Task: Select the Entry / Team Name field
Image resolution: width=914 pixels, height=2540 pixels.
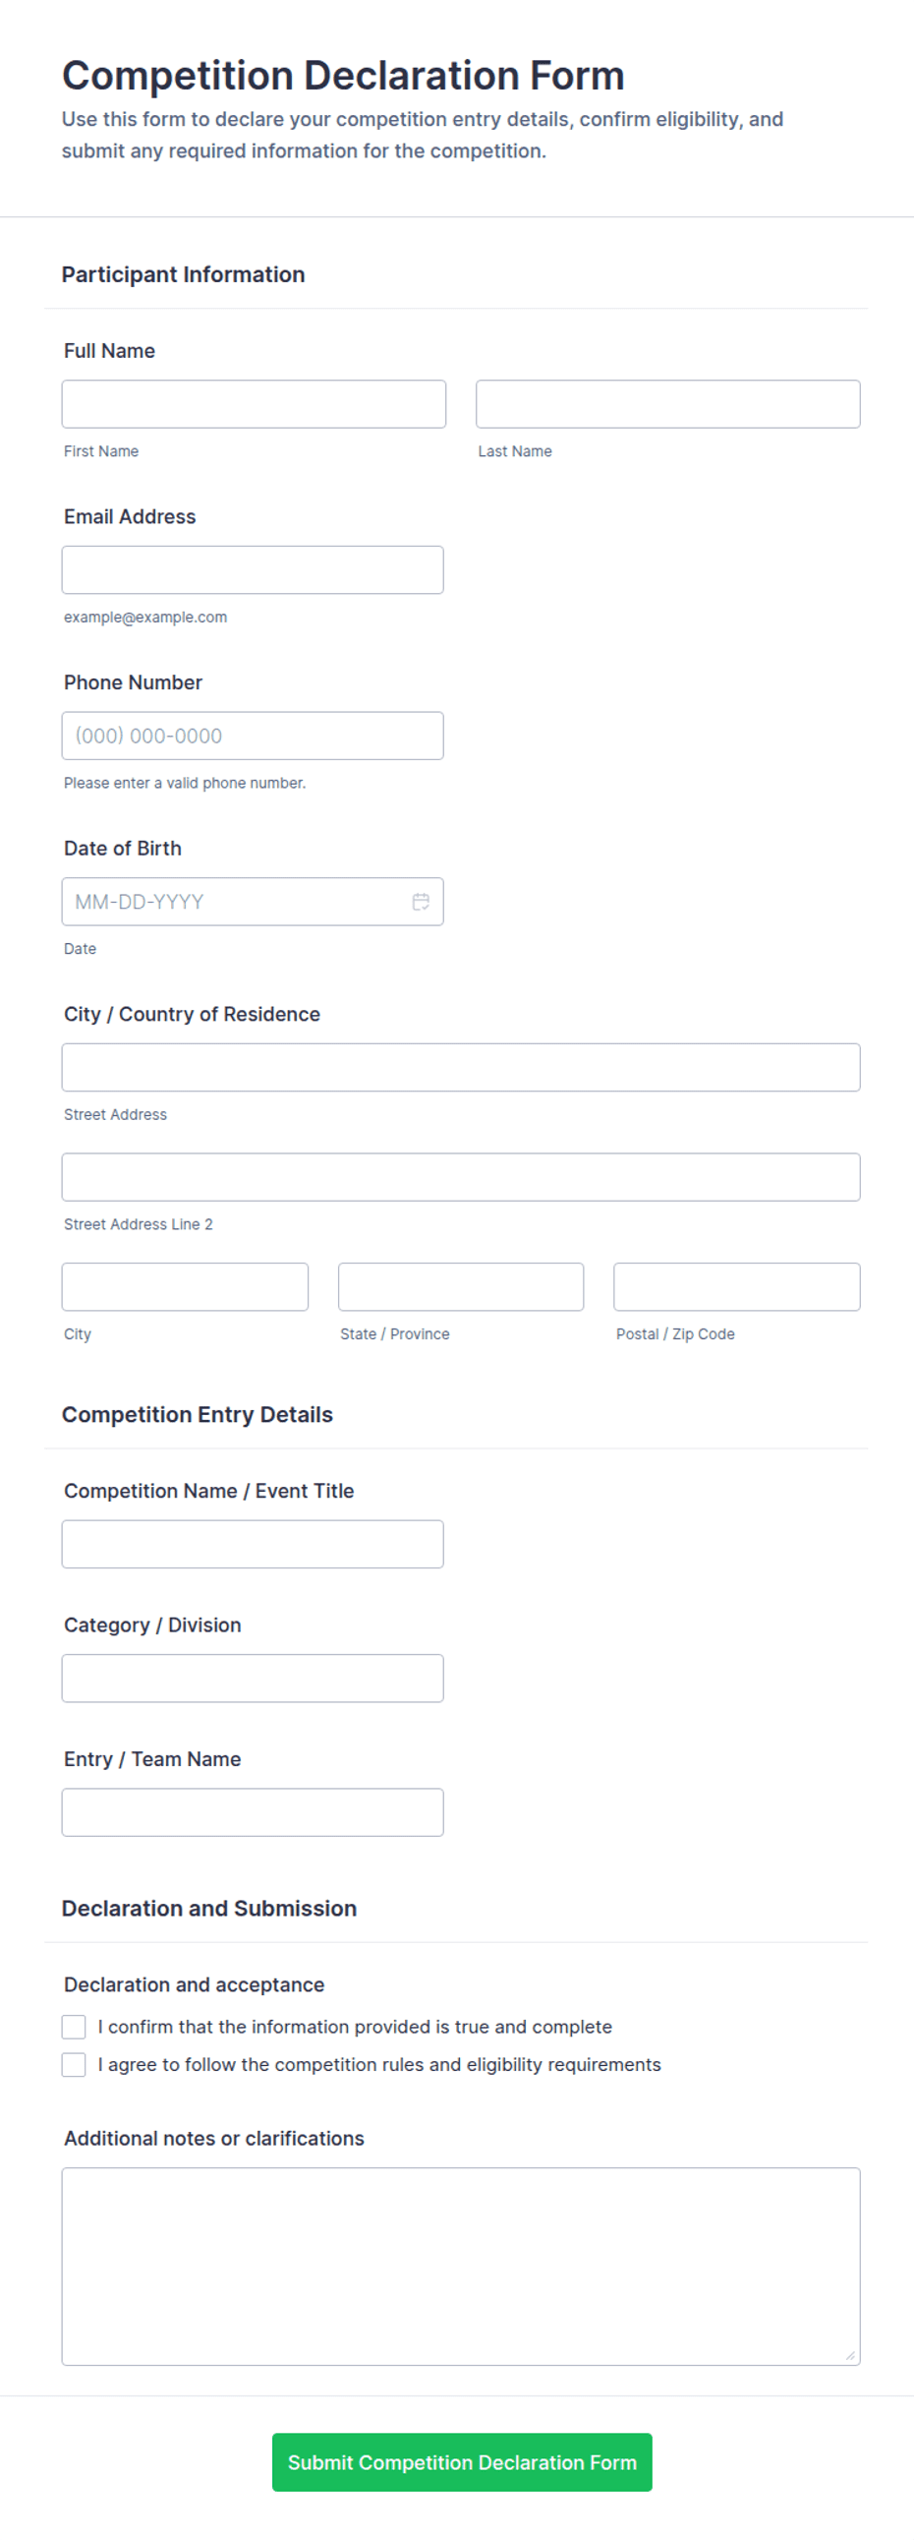Action: (x=253, y=1811)
